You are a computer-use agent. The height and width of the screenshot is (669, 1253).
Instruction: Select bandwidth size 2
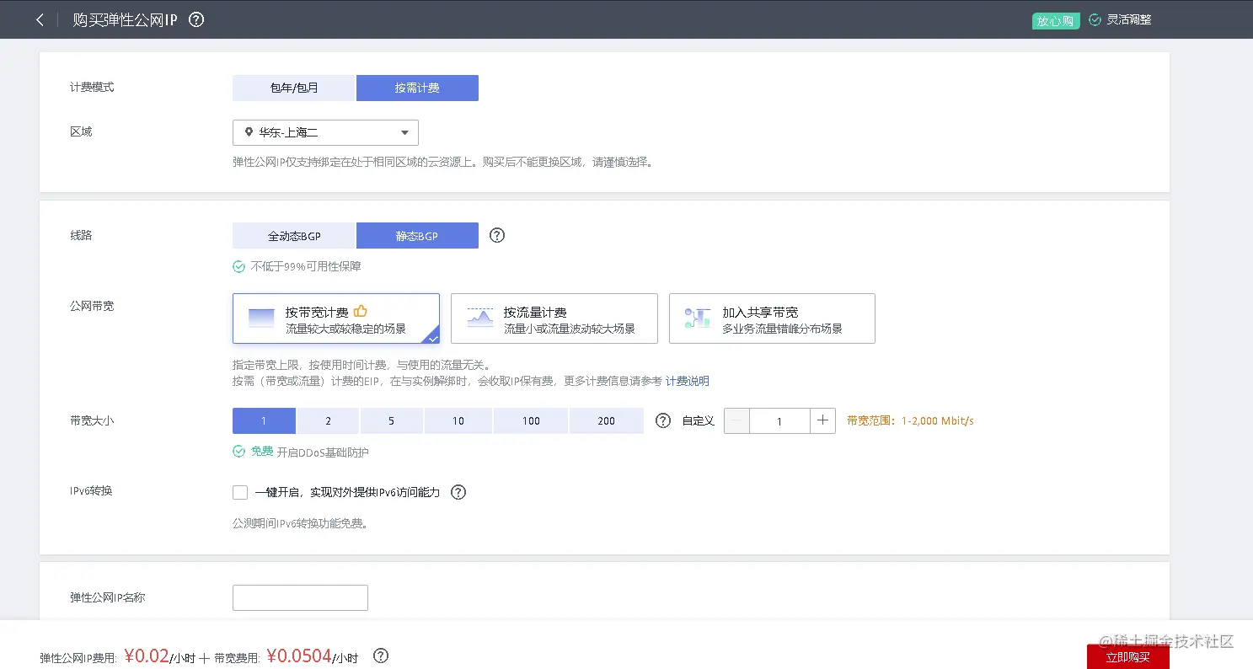[328, 420]
